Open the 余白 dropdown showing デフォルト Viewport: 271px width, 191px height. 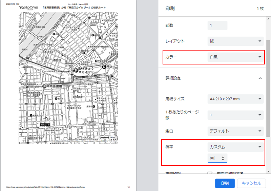click(235, 131)
